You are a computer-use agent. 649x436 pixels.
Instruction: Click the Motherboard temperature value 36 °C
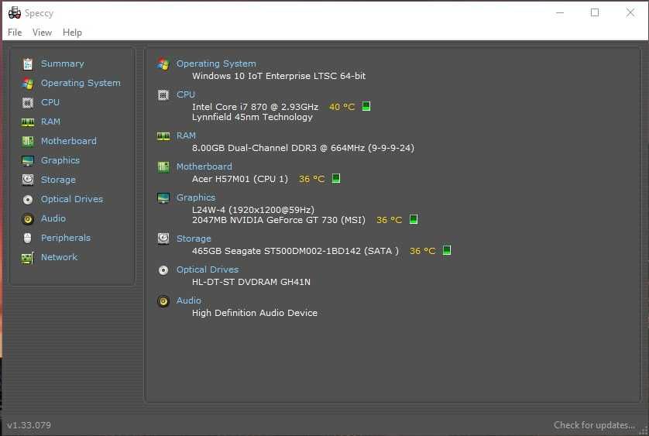(311, 179)
